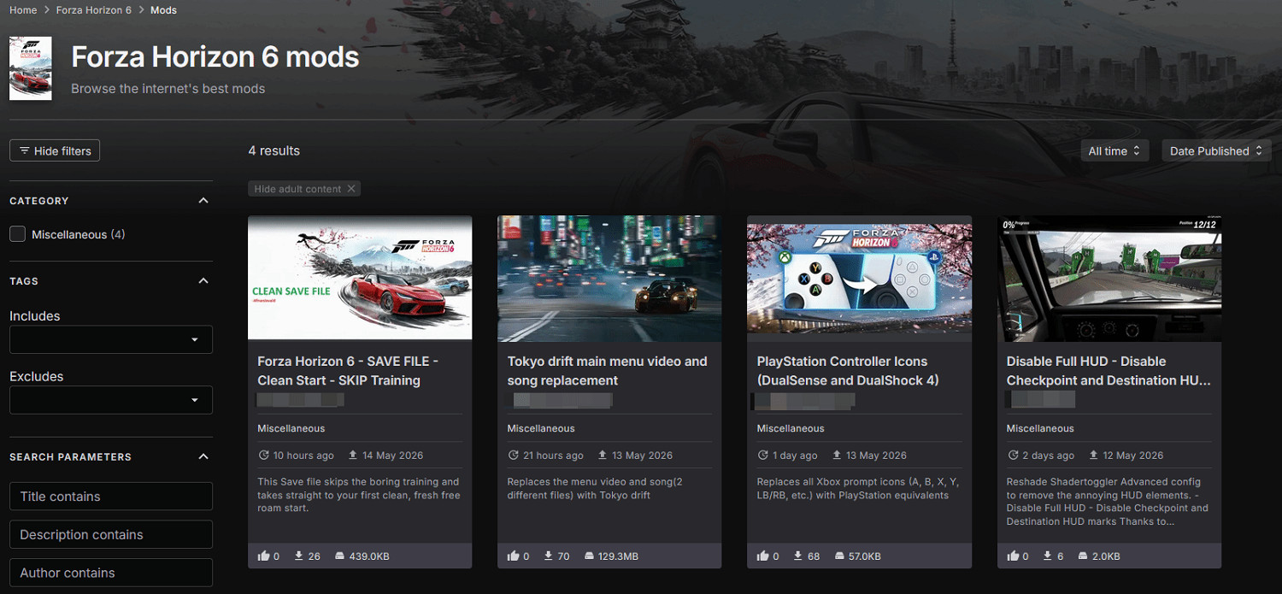The height and width of the screenshot is (594, 1282).
Task: Click Miscellaneous on PlayStation Icons card
Action: point(791,428)
